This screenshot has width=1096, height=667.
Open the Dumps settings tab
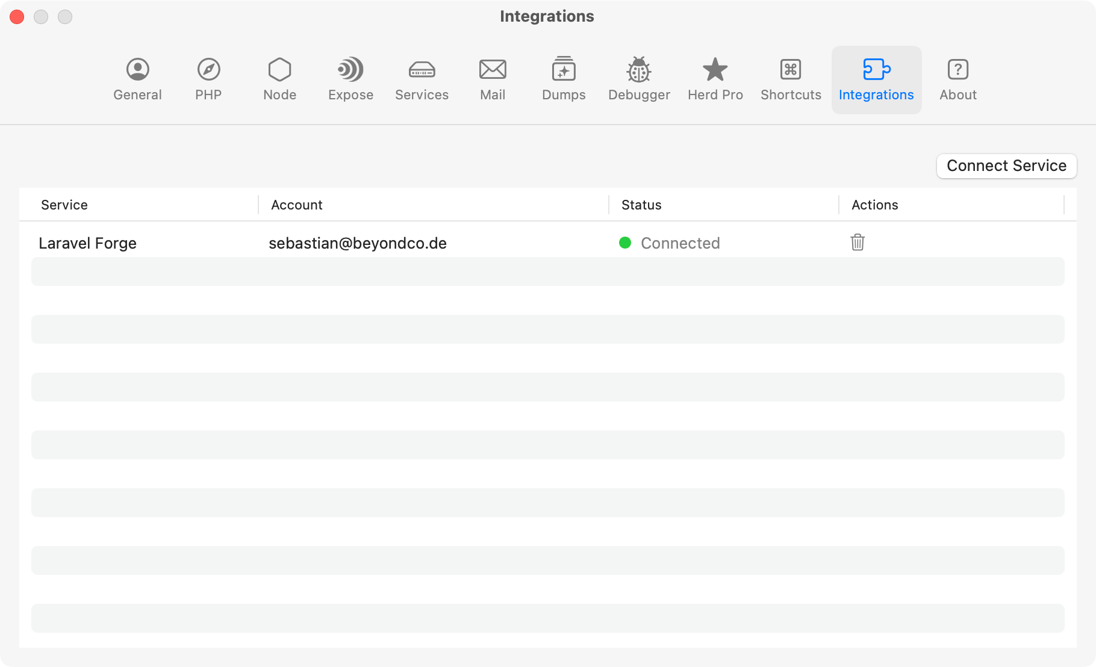click(x=564, y=79)
